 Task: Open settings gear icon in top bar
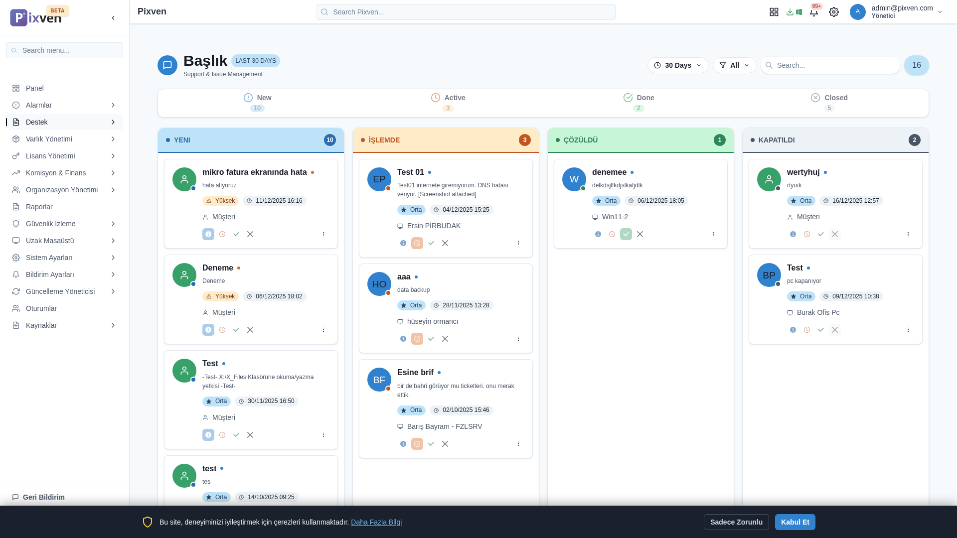833,12
